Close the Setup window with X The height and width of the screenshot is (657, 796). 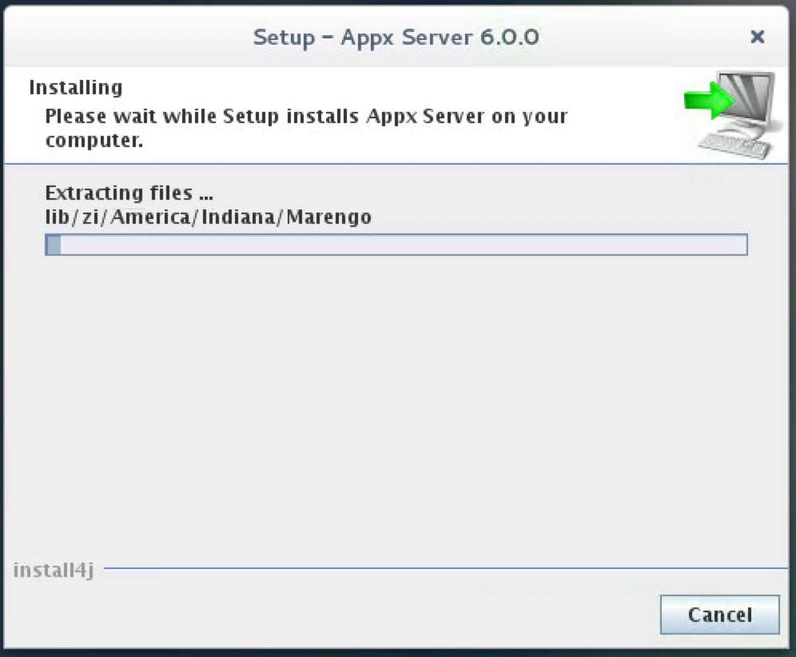(x=757, y=37)
